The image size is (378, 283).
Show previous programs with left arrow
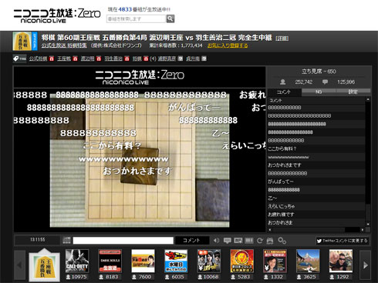tap(19, 265)
